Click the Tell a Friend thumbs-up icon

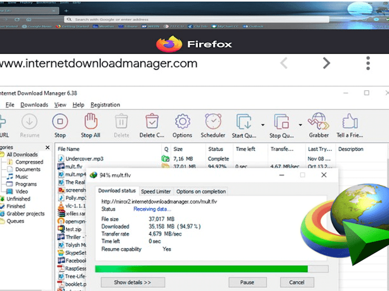click(x=350, y=121)
